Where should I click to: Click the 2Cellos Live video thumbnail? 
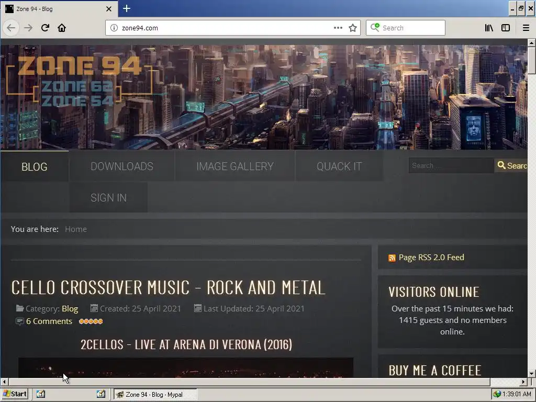[x=186, y=367]
